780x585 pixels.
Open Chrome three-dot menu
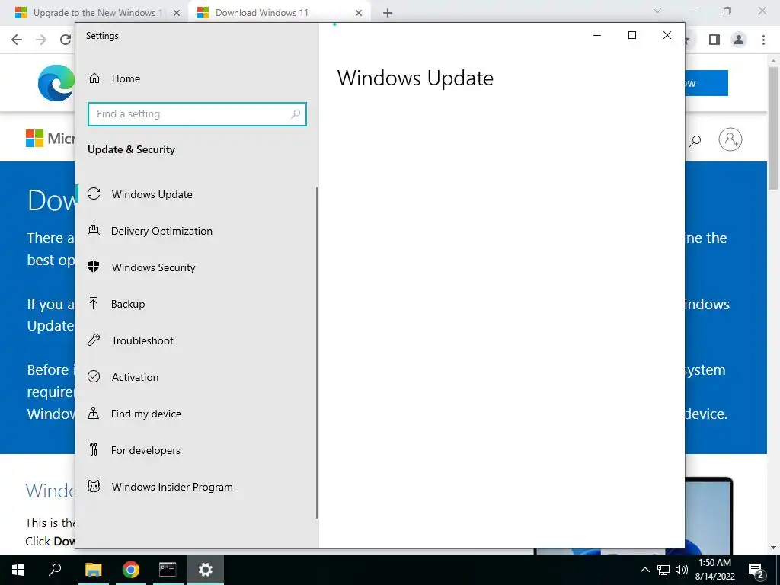tap(763, 40)
